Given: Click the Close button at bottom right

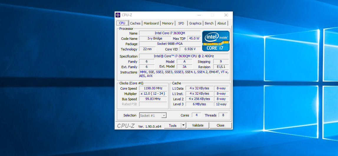Looking at the screenshot, I should pos(220,125).
